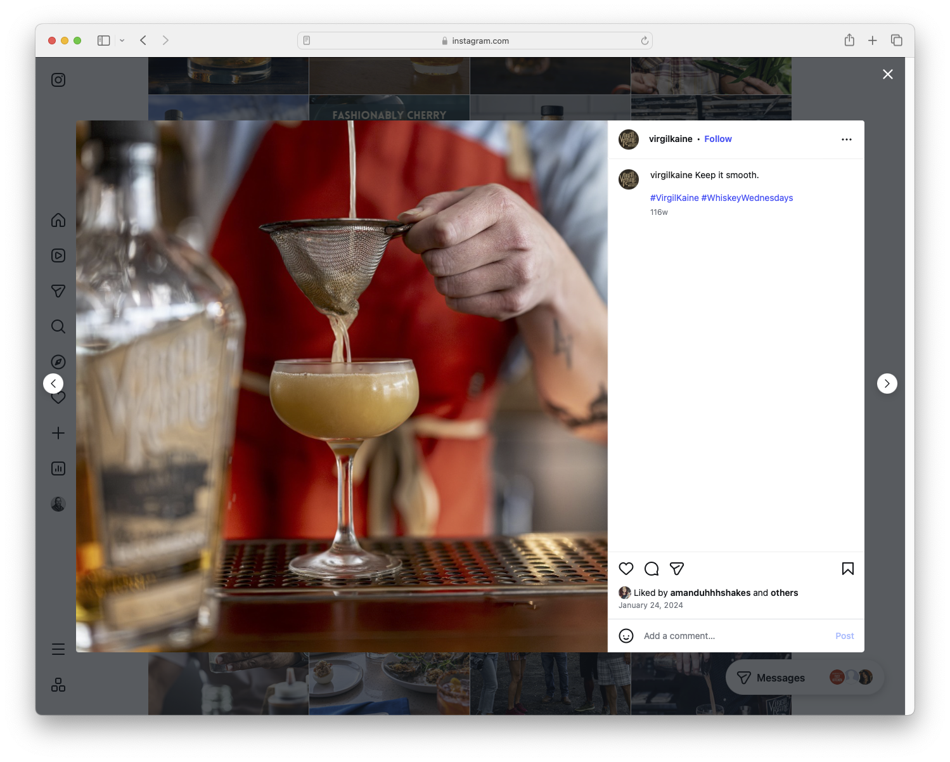The width and height of the screenshot is (950, 762).
Task: Open the comments speech-bubble icon under the post
Action: 652,569
